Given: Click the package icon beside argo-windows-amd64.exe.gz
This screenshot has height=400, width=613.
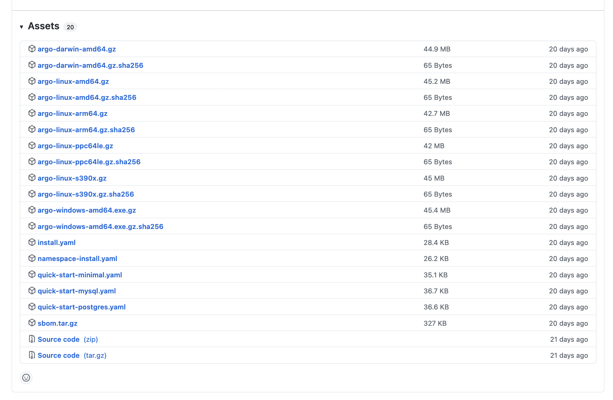Looking at the screenshot, I should coord(32,210).
